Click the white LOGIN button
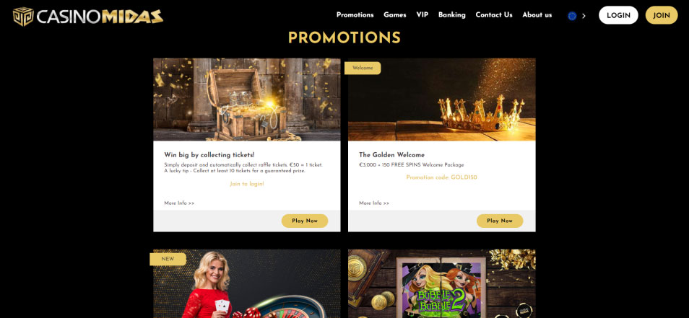This screenshot has width=689, height=318. click(x=618, y=15)
